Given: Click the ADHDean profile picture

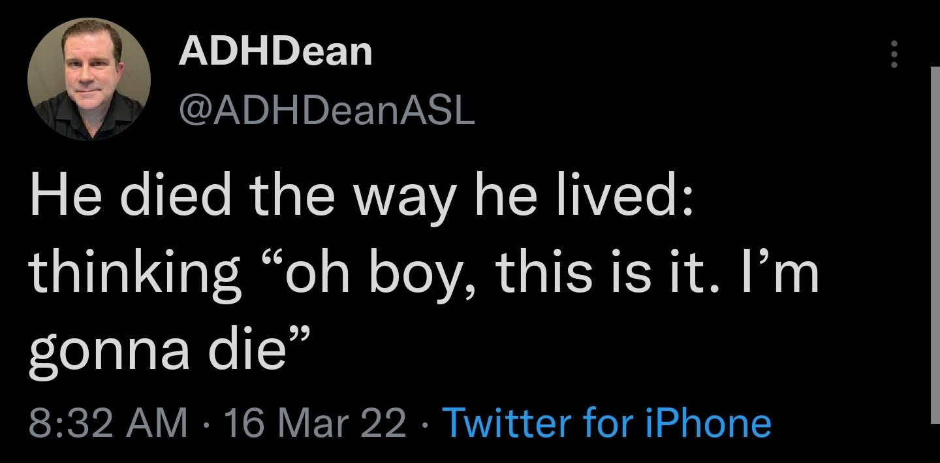Looking at the screenshot, I should point(89,78).
